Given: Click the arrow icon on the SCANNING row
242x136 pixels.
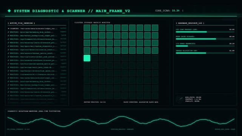Looking at the screenshot, I should [x=8, y=29].
